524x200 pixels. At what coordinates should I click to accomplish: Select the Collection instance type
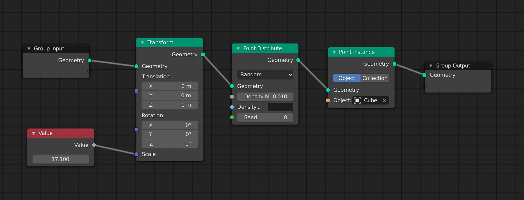pyautogui.click(x=375, y=78)
